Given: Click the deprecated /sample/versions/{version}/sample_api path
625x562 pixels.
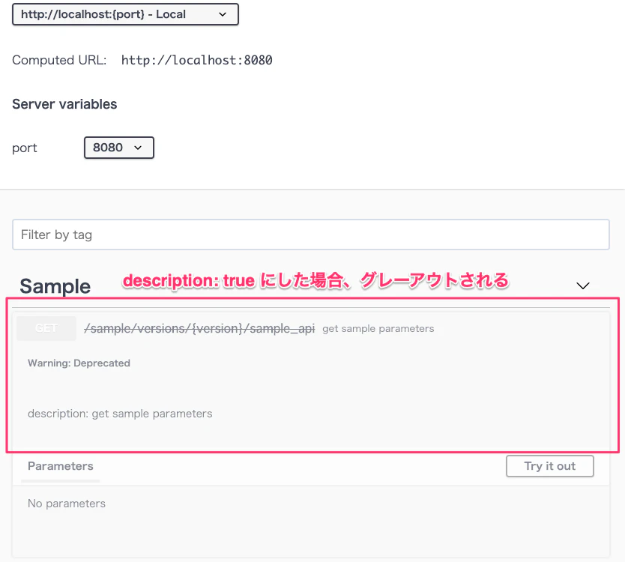Looking at the screenshot, I should [x=199, y=328].
